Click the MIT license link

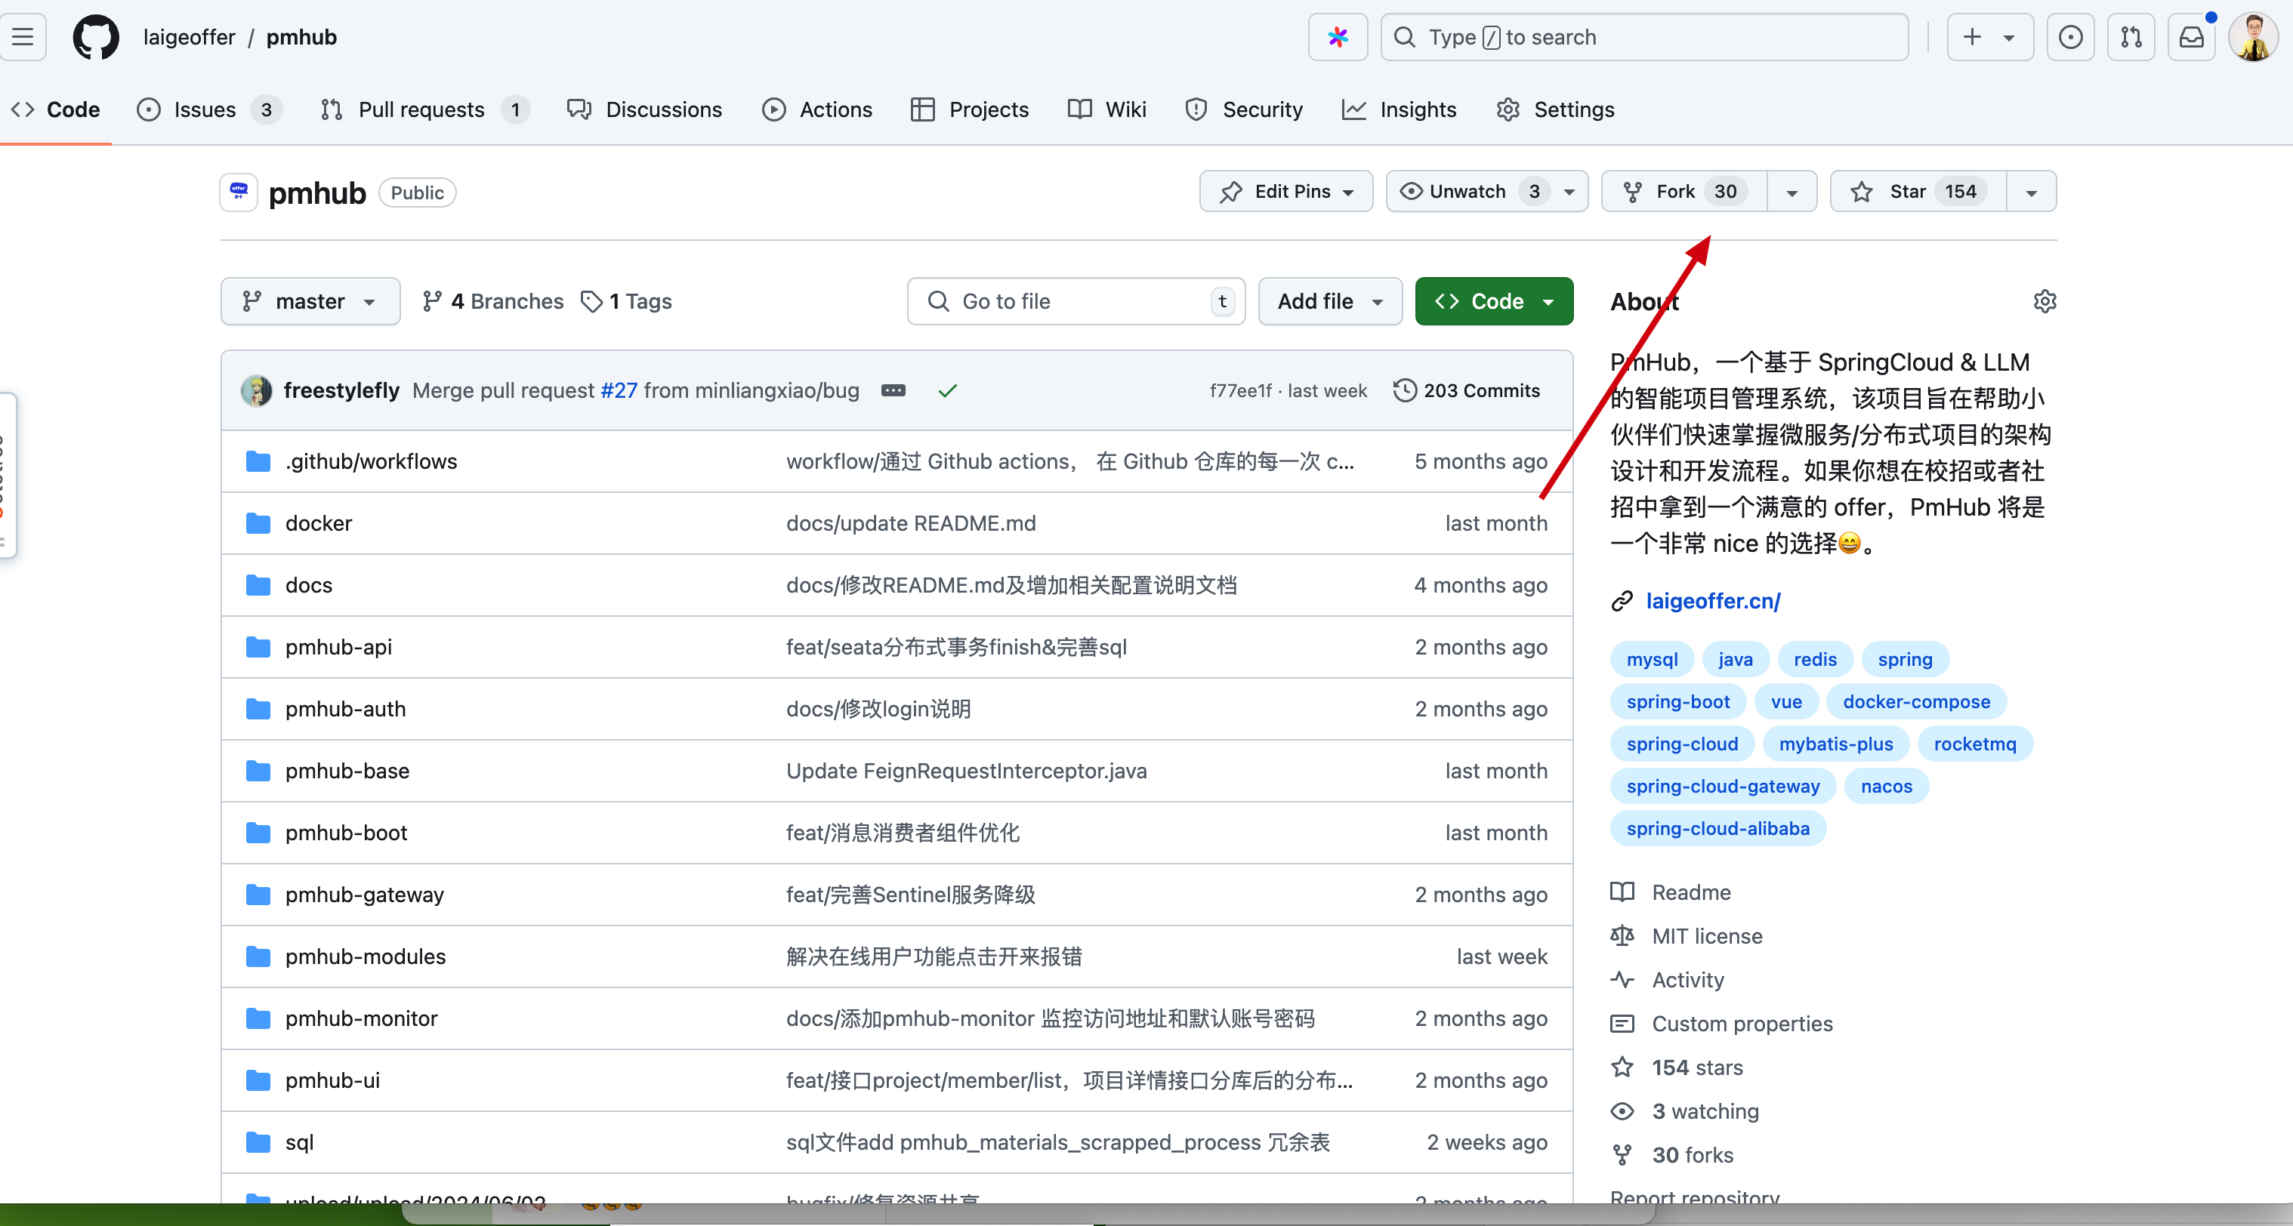coord(1705,937)
